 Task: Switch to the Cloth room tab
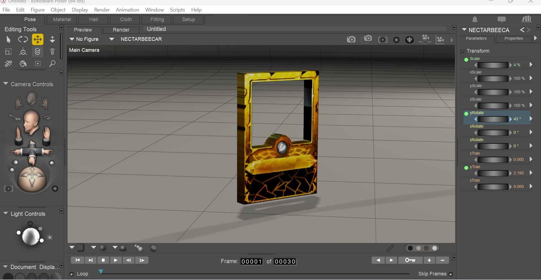coord(126,19)
